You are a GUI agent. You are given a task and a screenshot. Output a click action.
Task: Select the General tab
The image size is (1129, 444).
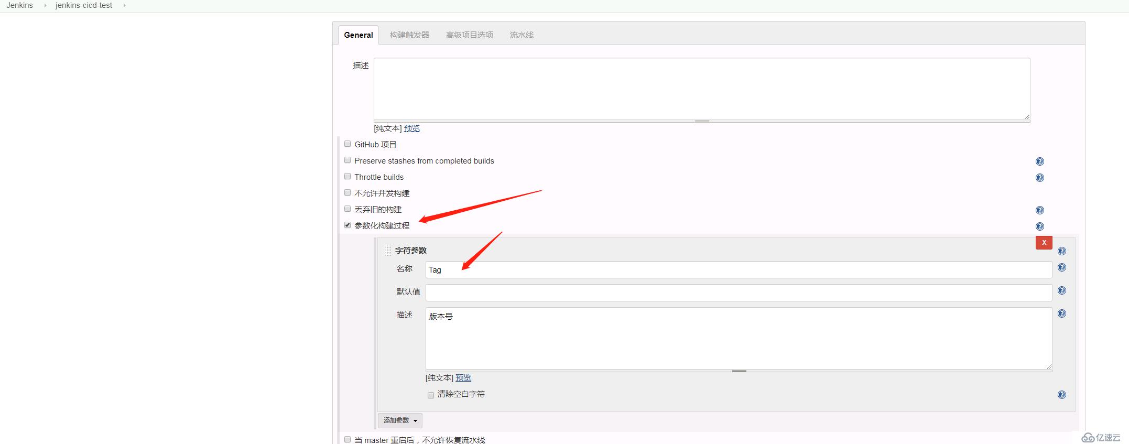pos(359,35)
